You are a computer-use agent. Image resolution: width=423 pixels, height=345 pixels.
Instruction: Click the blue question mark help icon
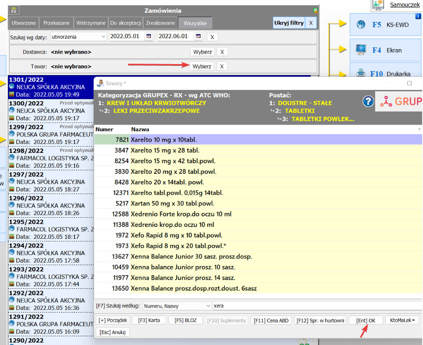click(x=368, y=102)
